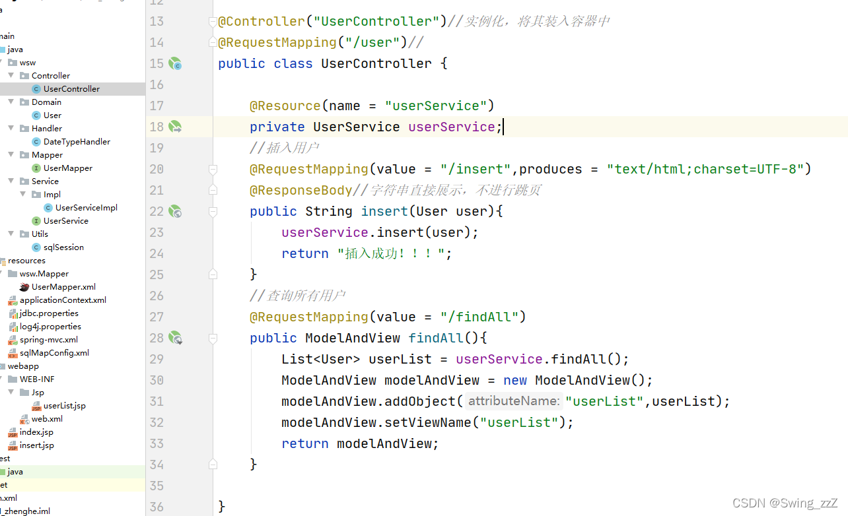848x516 pixels.
Task: Click the request mapping gutter icon on line 22
Action: (x=175, y=211)
